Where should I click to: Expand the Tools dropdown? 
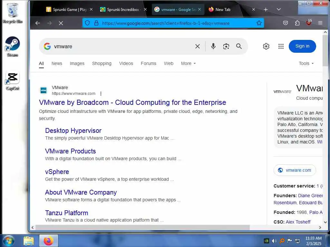[306, 63]
